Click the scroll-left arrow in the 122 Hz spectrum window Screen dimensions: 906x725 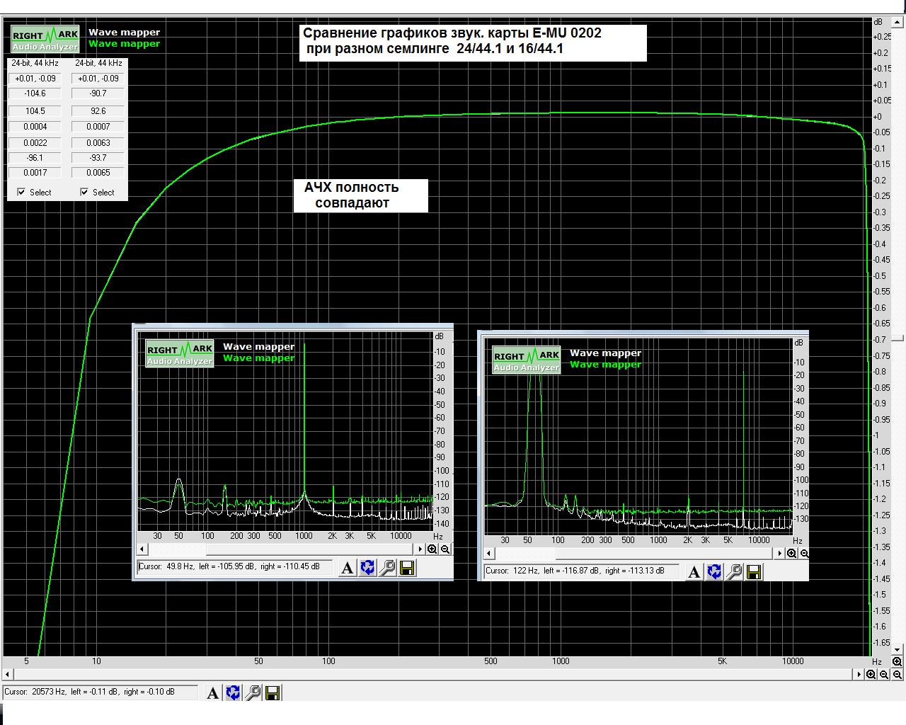488,554
